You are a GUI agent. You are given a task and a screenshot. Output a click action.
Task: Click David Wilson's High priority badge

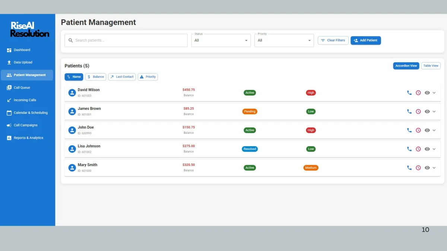[x=311, y=93]
